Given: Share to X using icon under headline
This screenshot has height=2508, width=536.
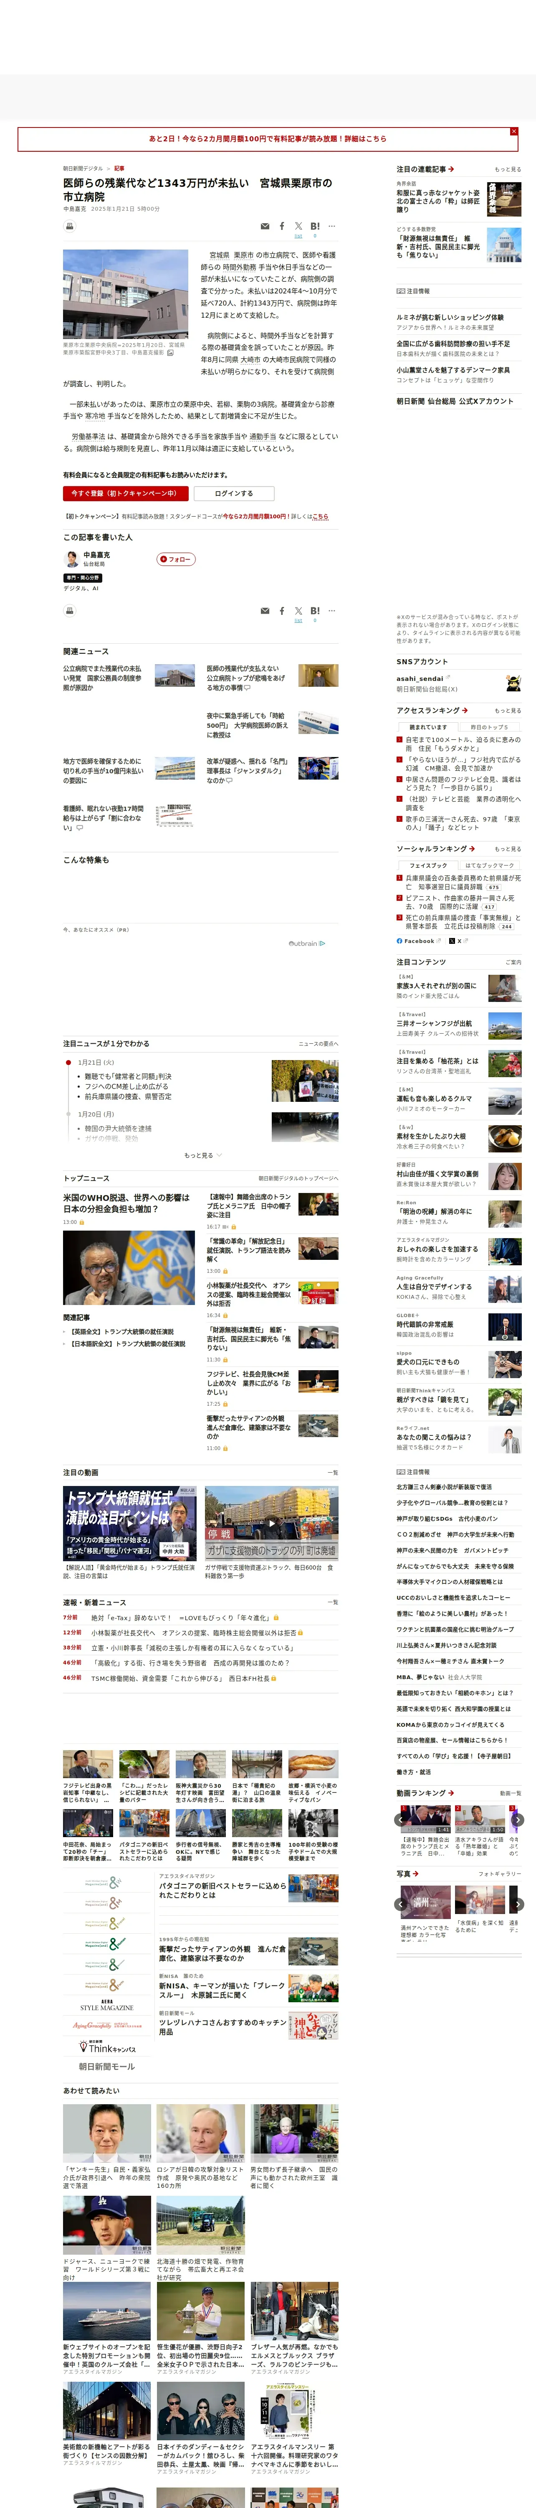Looking at the screenshot, I should click(x=298, y=226).
